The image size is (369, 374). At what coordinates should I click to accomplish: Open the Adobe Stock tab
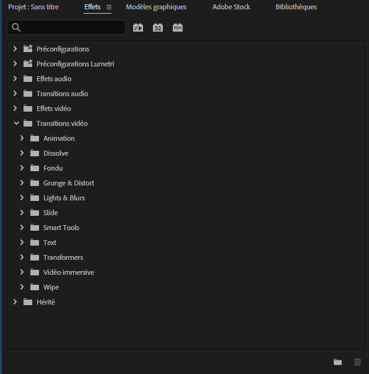click(231, 7)
